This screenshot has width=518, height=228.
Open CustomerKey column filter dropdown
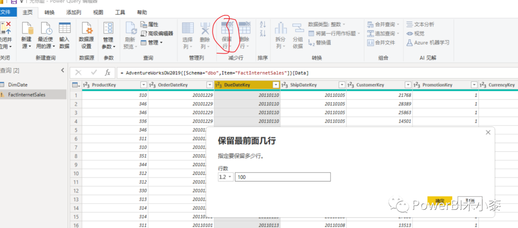click(408, 85)
